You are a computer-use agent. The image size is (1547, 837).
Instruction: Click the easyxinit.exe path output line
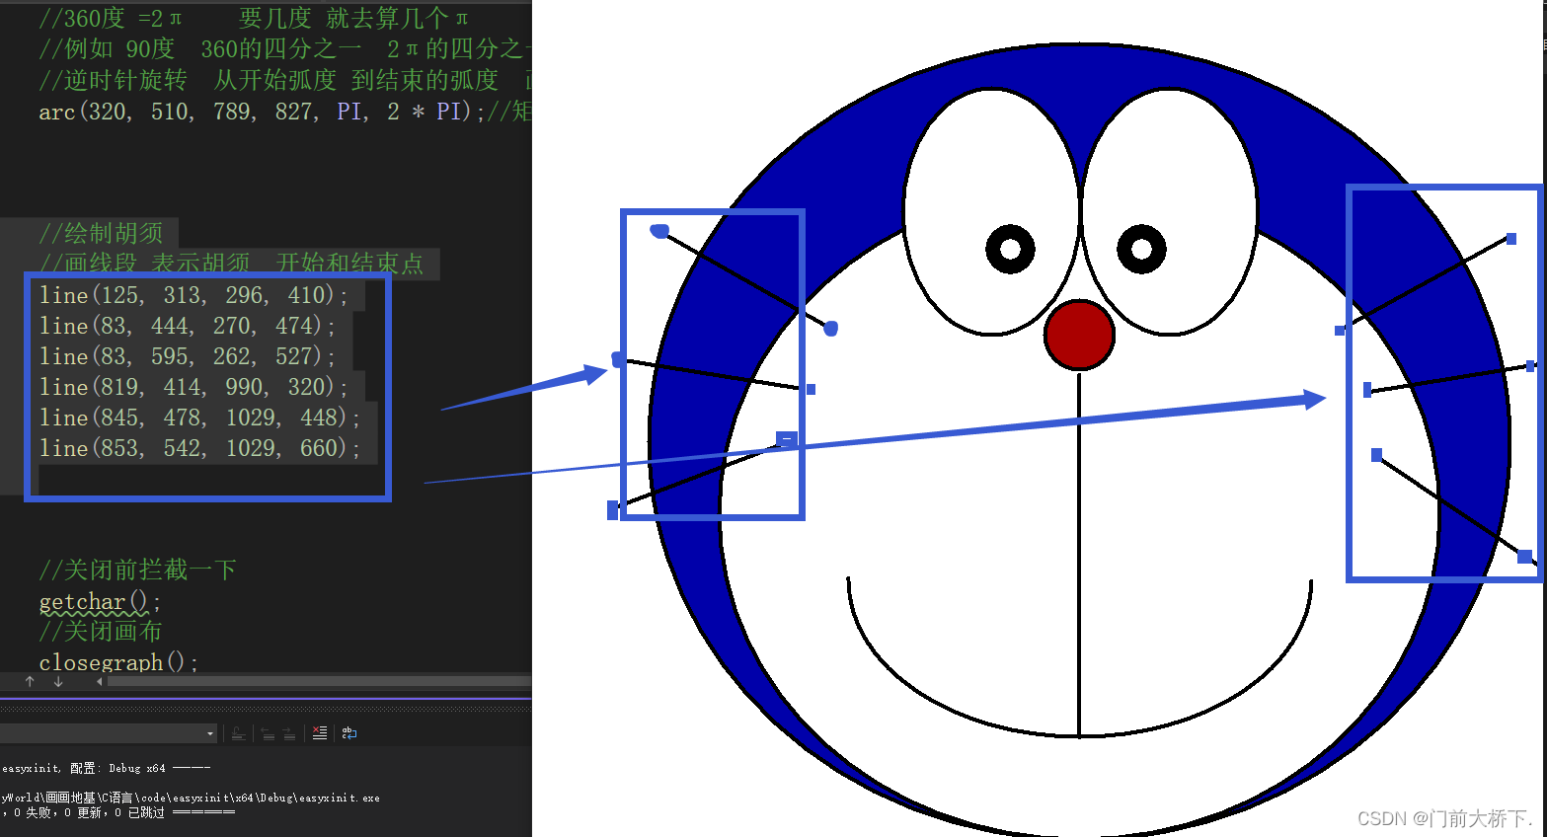[x=190, y=798]
